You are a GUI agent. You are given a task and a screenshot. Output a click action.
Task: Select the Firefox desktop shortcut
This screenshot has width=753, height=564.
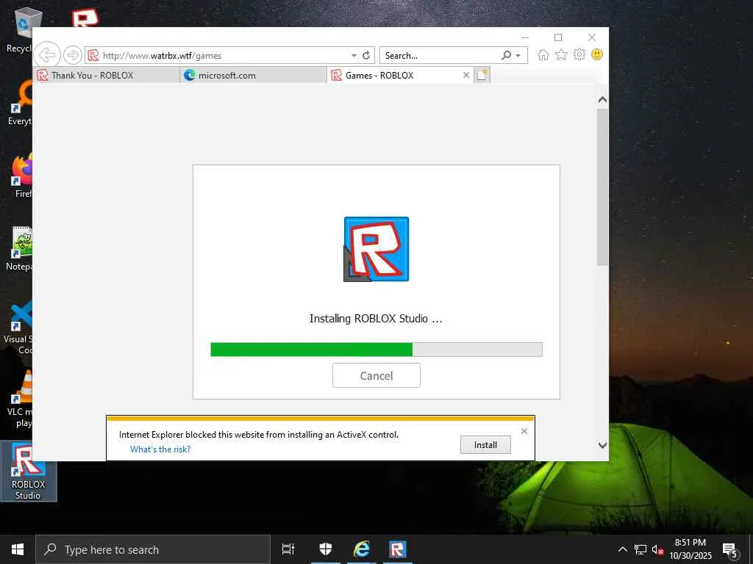click(21, 175)
